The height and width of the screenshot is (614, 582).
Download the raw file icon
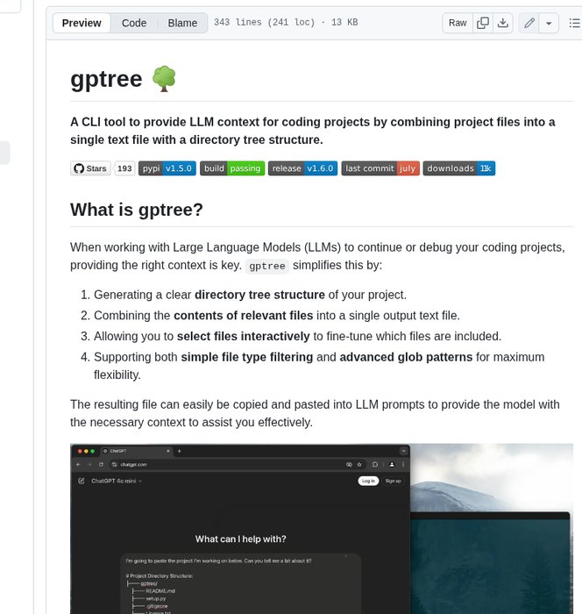pyautogui.click(x=503, y=23)
